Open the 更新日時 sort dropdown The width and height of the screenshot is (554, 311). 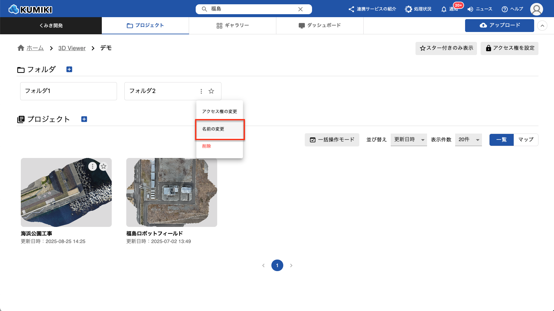409,140
